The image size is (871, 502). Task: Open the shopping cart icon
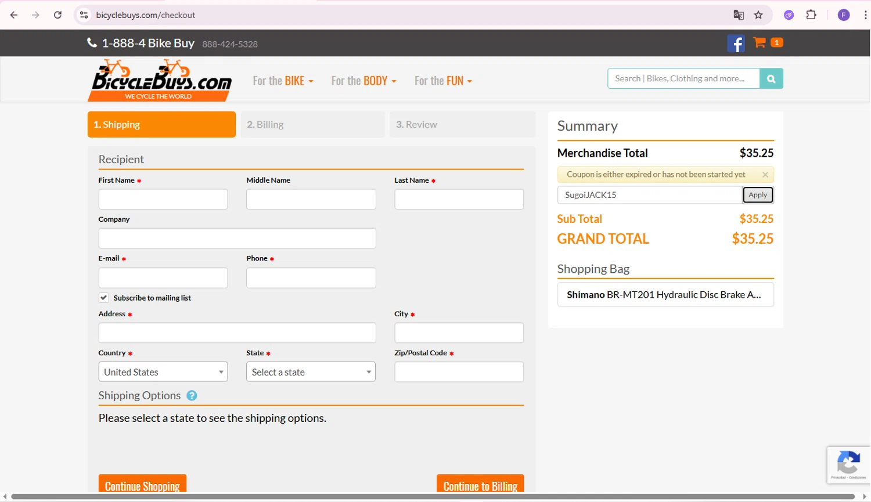tap(759, 42)
